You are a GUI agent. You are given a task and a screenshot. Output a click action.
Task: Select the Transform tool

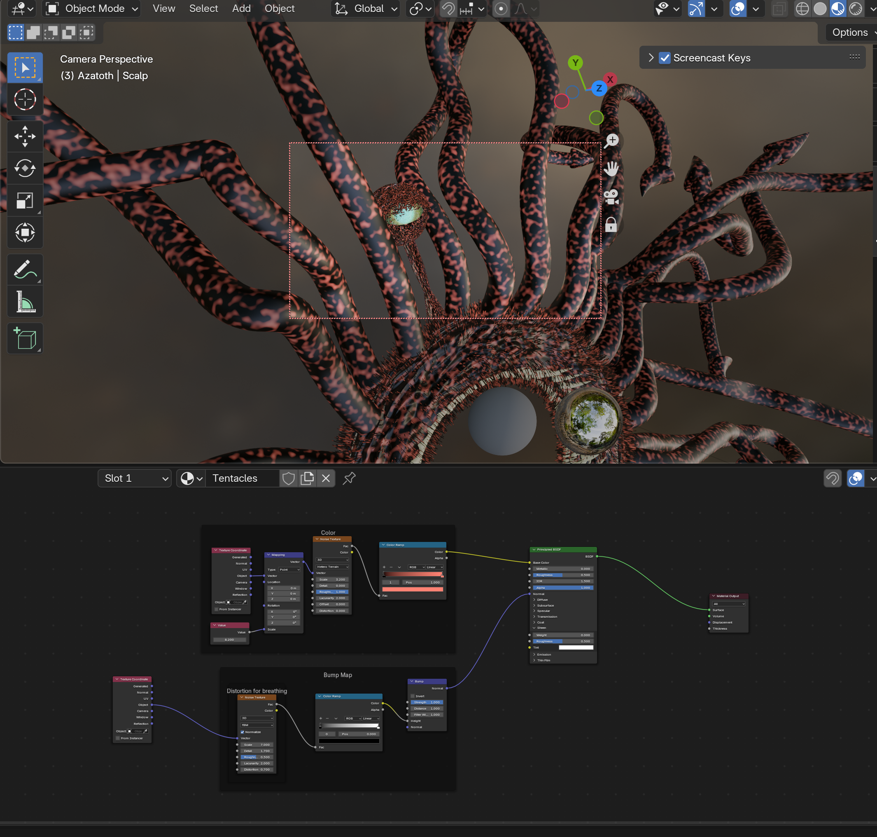pyautogui.click(x=25, y=232)
